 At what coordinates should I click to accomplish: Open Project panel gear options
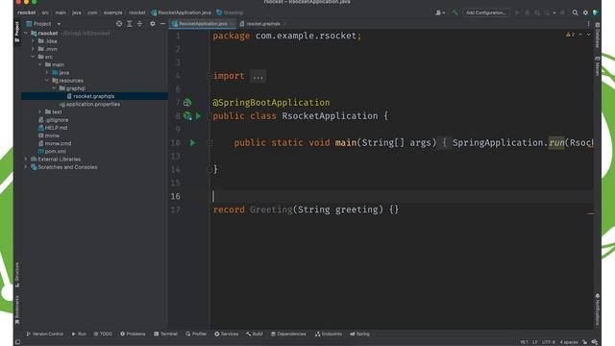[x=153, y=24]
